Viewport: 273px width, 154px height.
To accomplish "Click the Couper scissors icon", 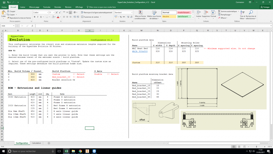I will [x=8, y=11].
